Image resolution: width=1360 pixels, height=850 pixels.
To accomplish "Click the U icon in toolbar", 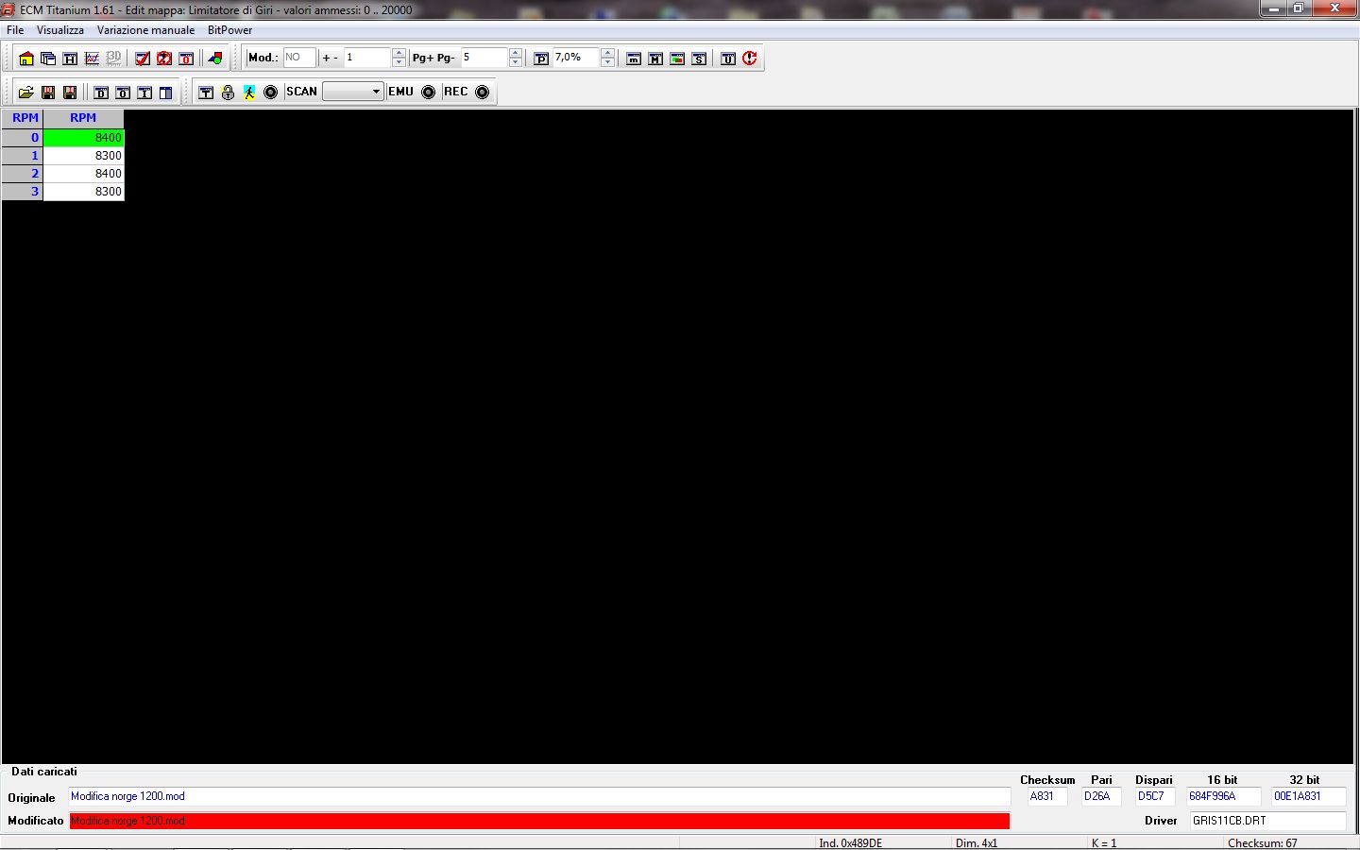I will [728, 59].
